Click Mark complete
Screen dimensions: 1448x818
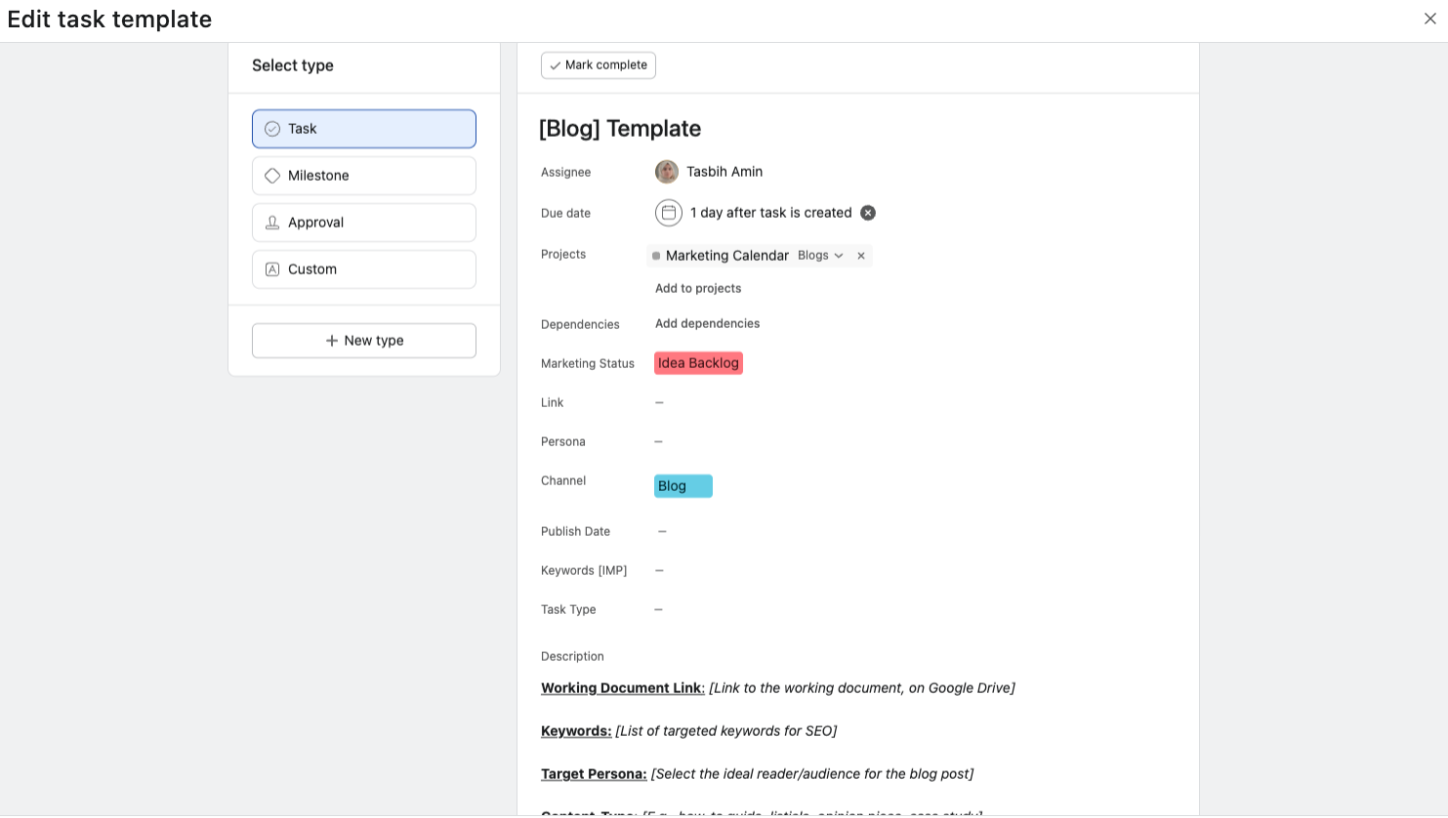[598, 64]
